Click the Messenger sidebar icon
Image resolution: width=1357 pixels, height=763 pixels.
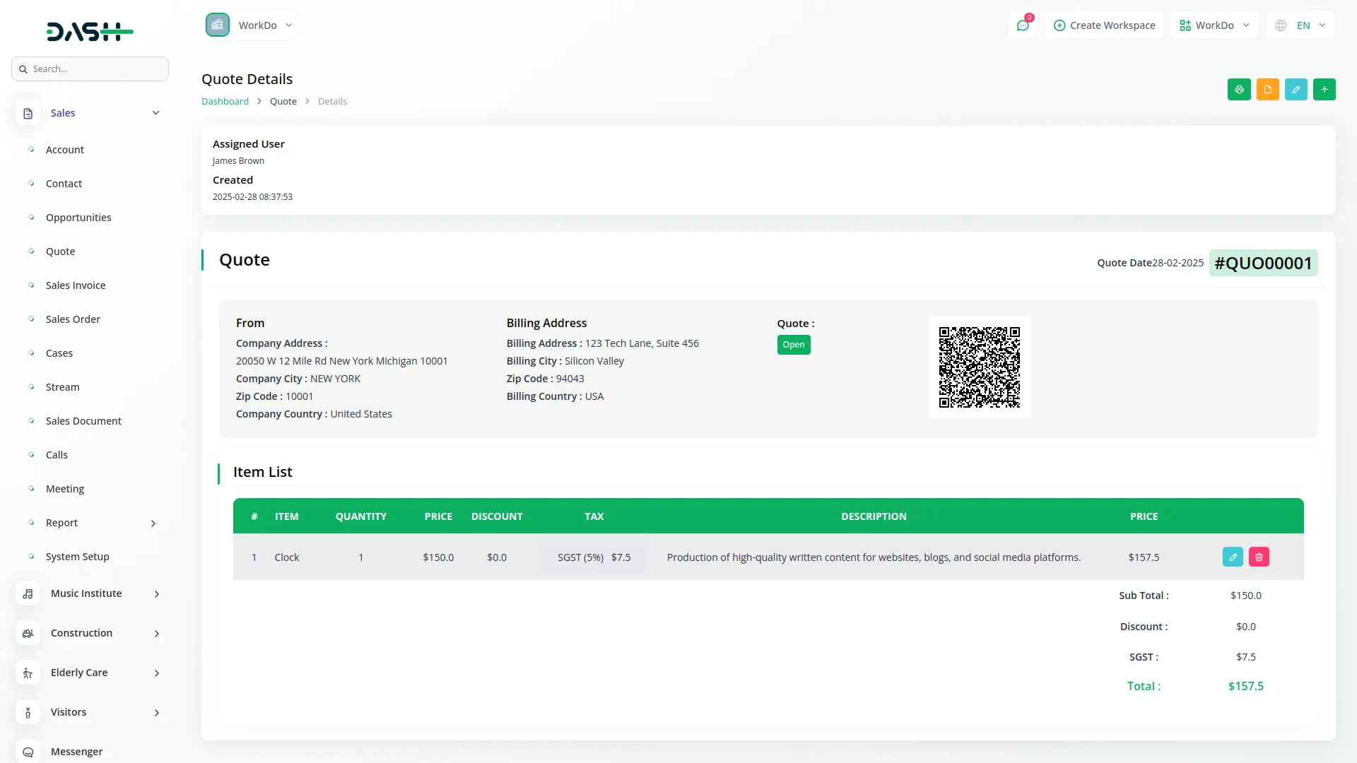tap(28, 752)
